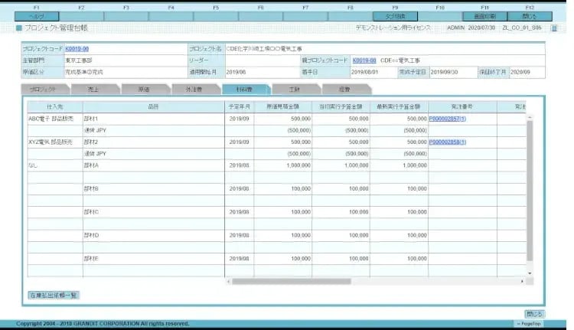Show the 工数 tab

pyautogui.click(x=295, y=90)
